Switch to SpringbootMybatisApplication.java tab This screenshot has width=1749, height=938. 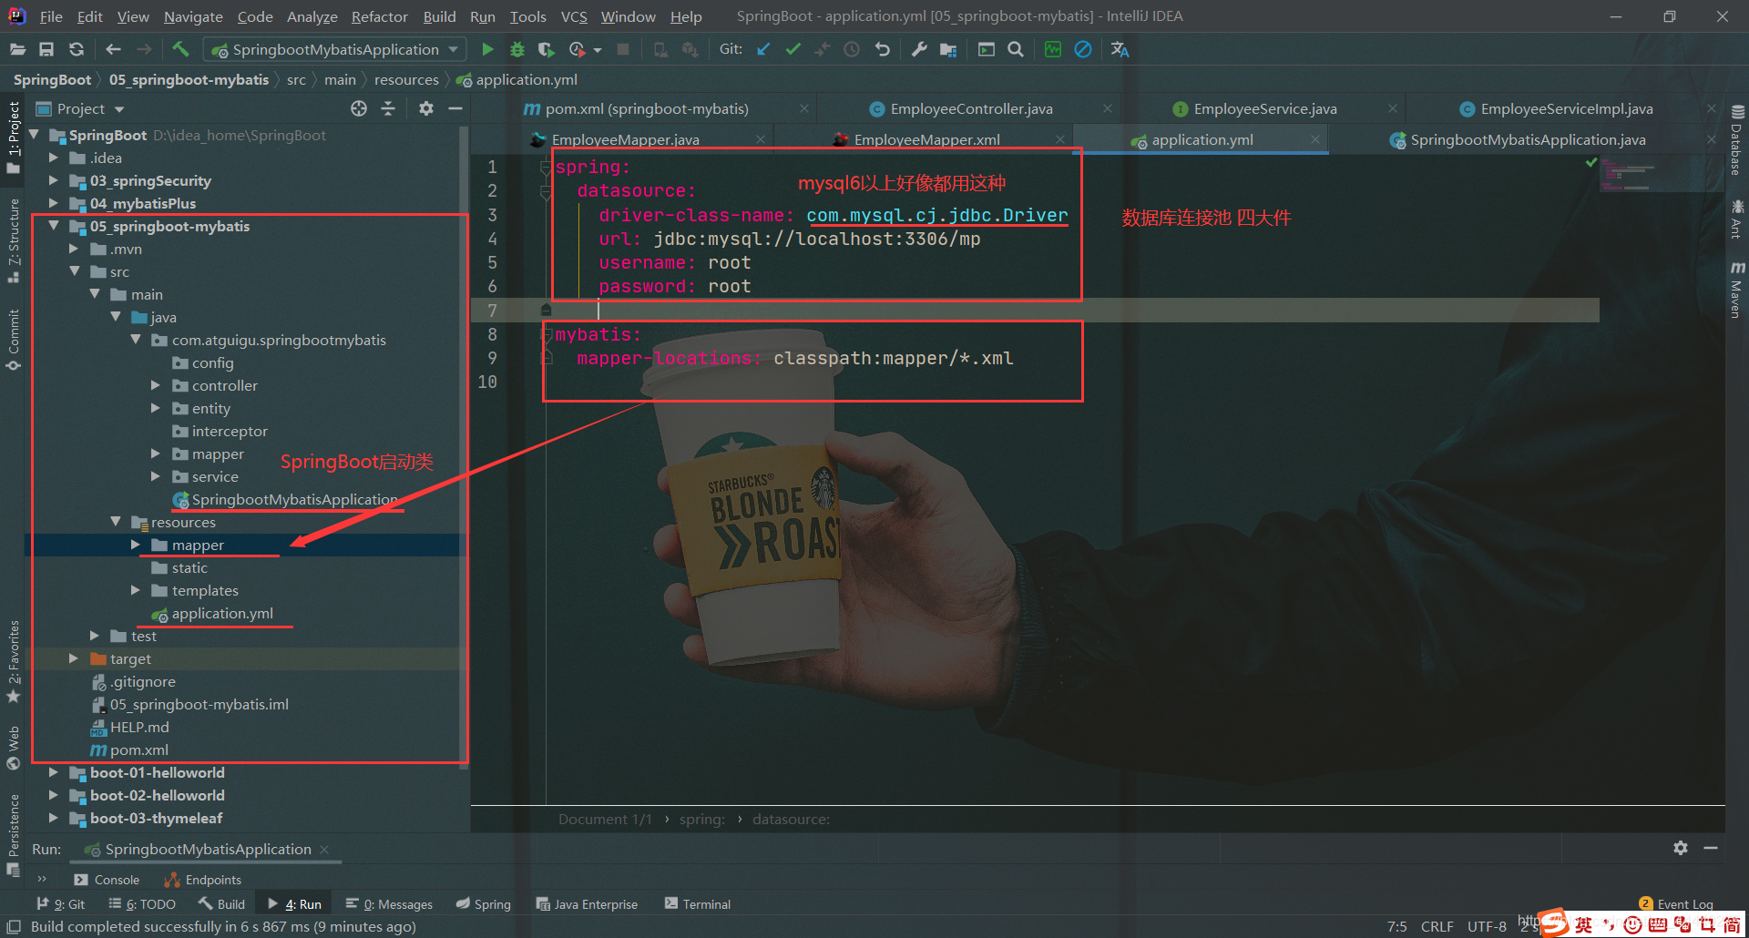1528,139
